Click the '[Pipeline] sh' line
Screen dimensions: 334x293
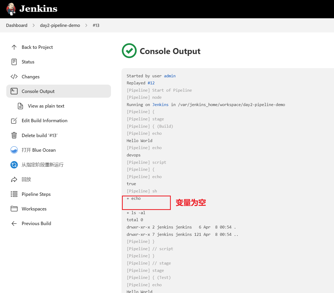click(x=142, y=191)
